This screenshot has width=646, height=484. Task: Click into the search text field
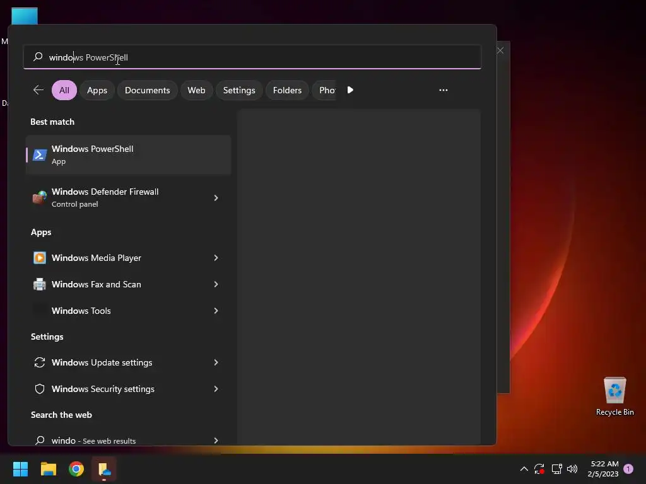coord(252,57)
